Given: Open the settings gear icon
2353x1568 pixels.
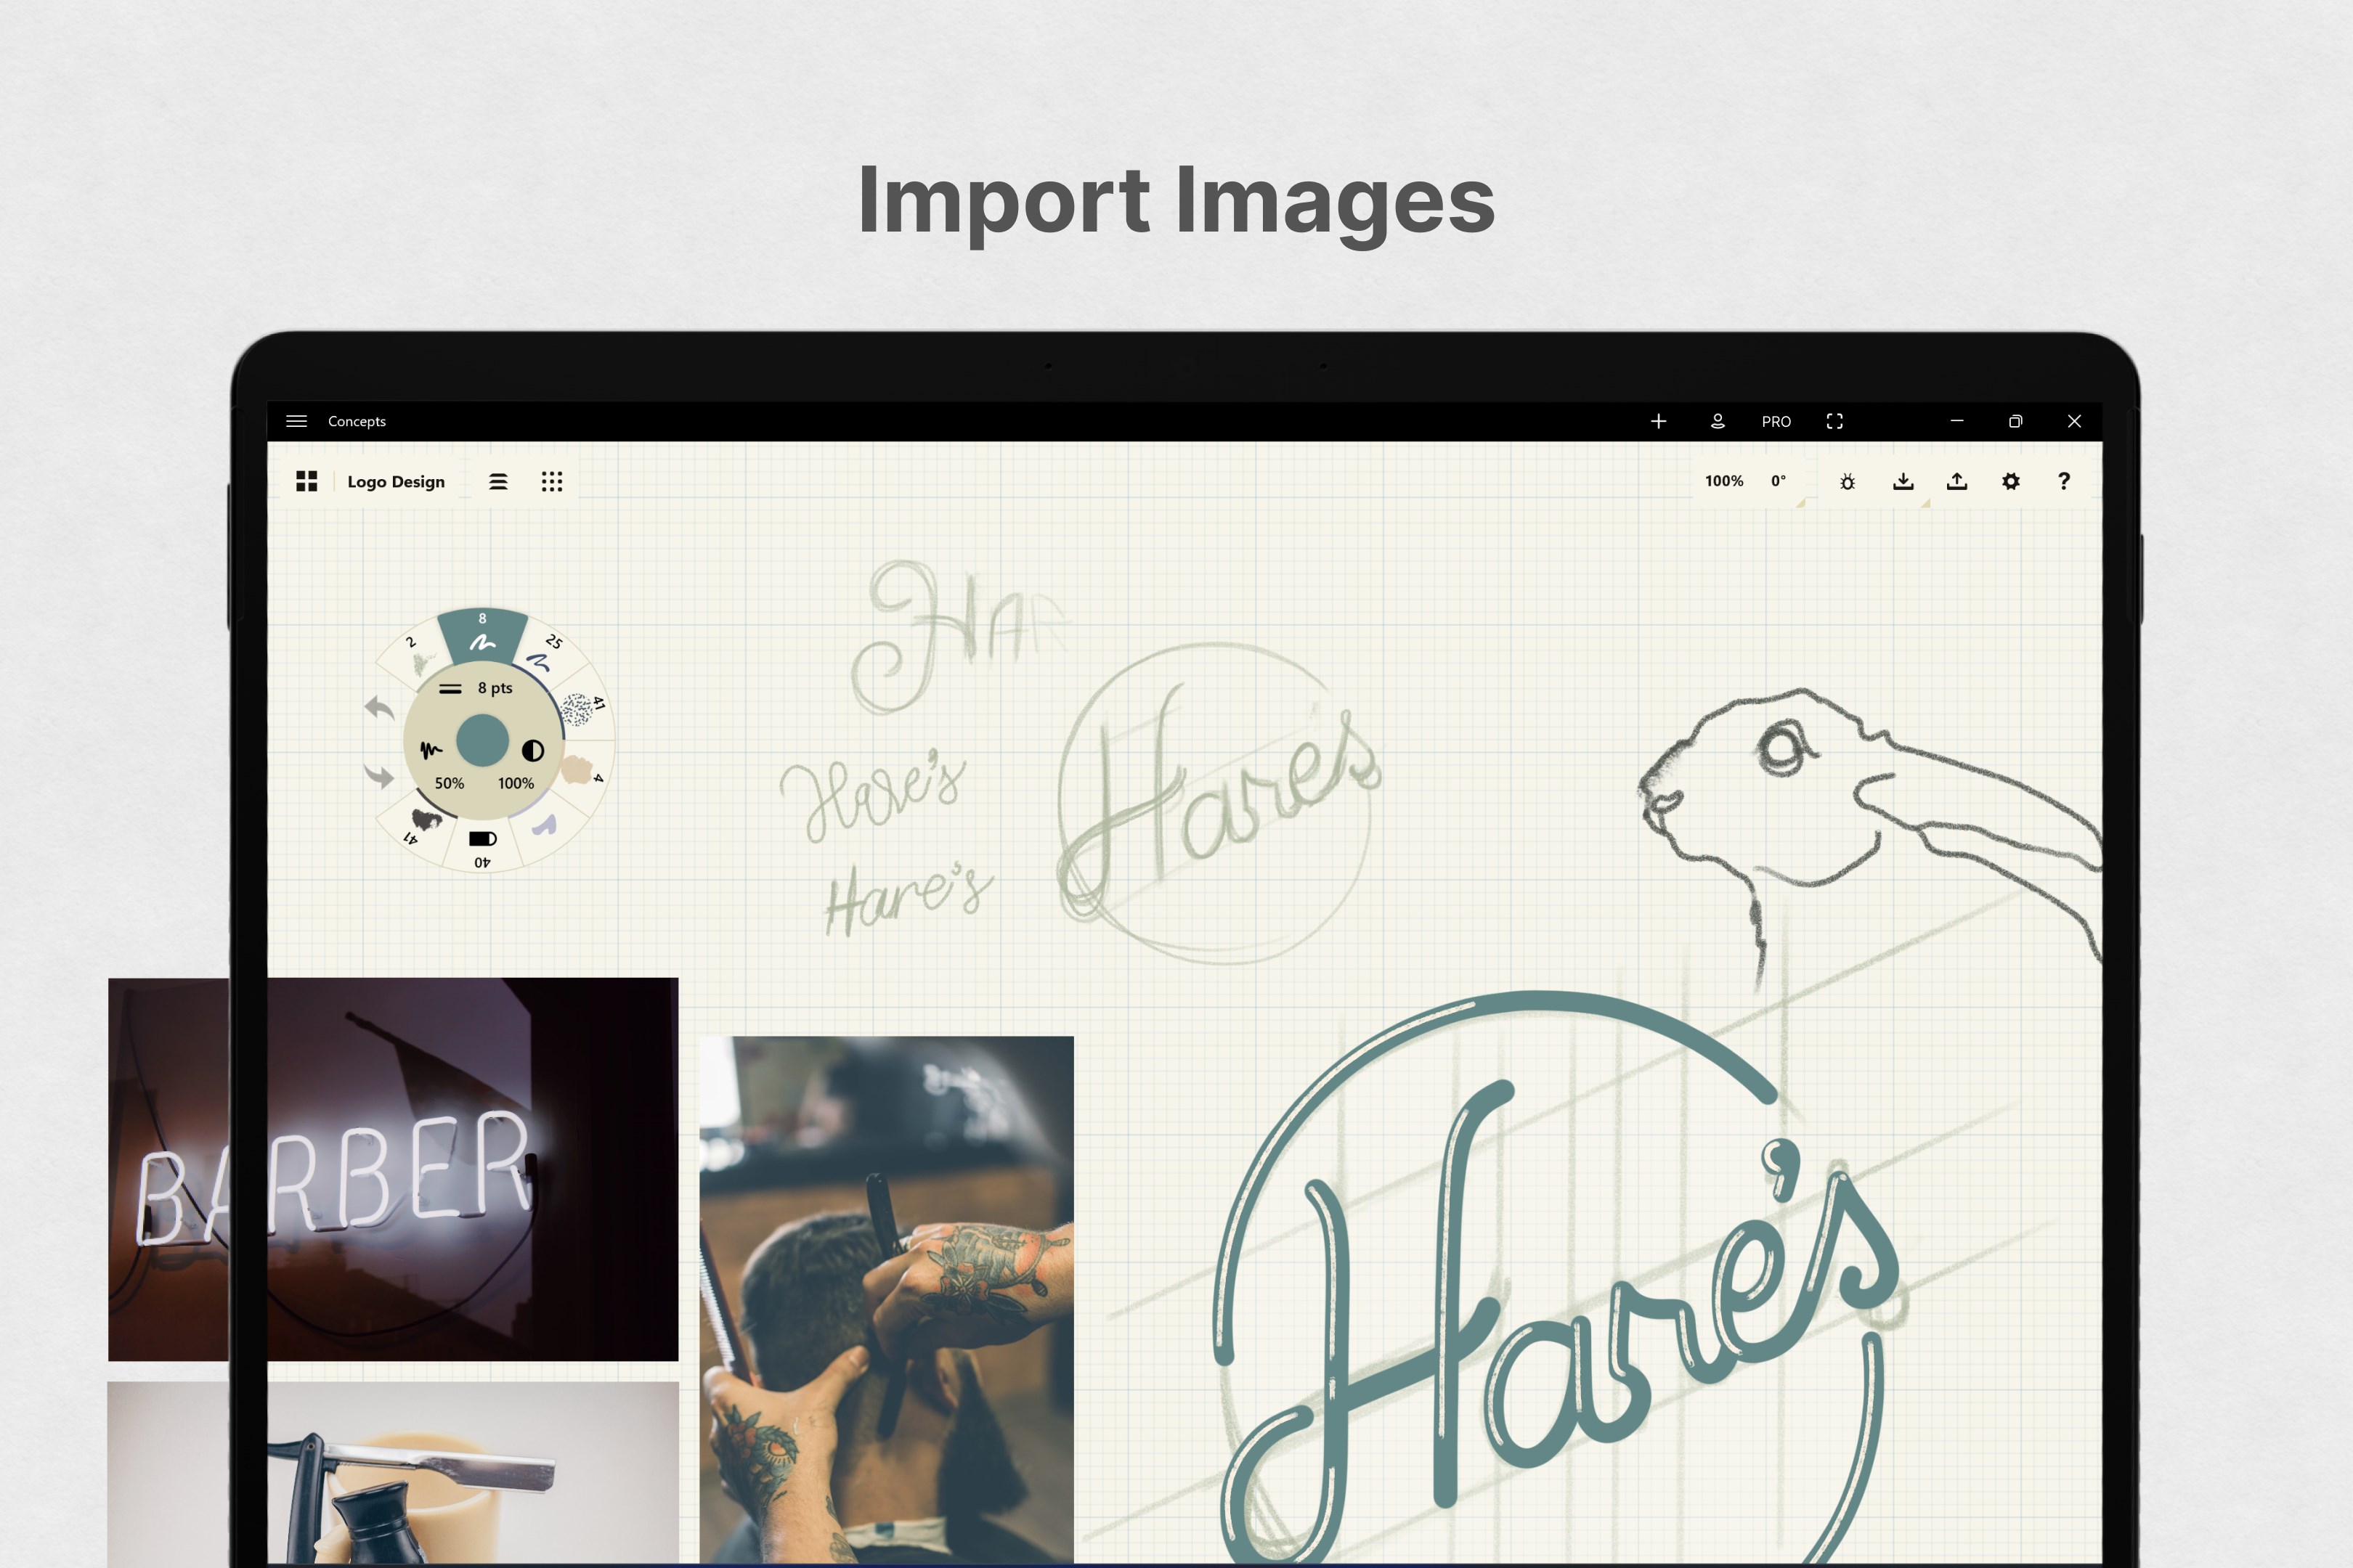Looking at the screenshot, I should 2011,481.
